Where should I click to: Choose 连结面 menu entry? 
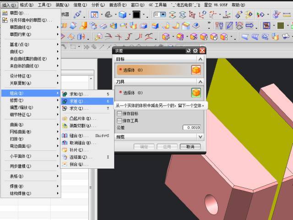(x=87, y=157)
